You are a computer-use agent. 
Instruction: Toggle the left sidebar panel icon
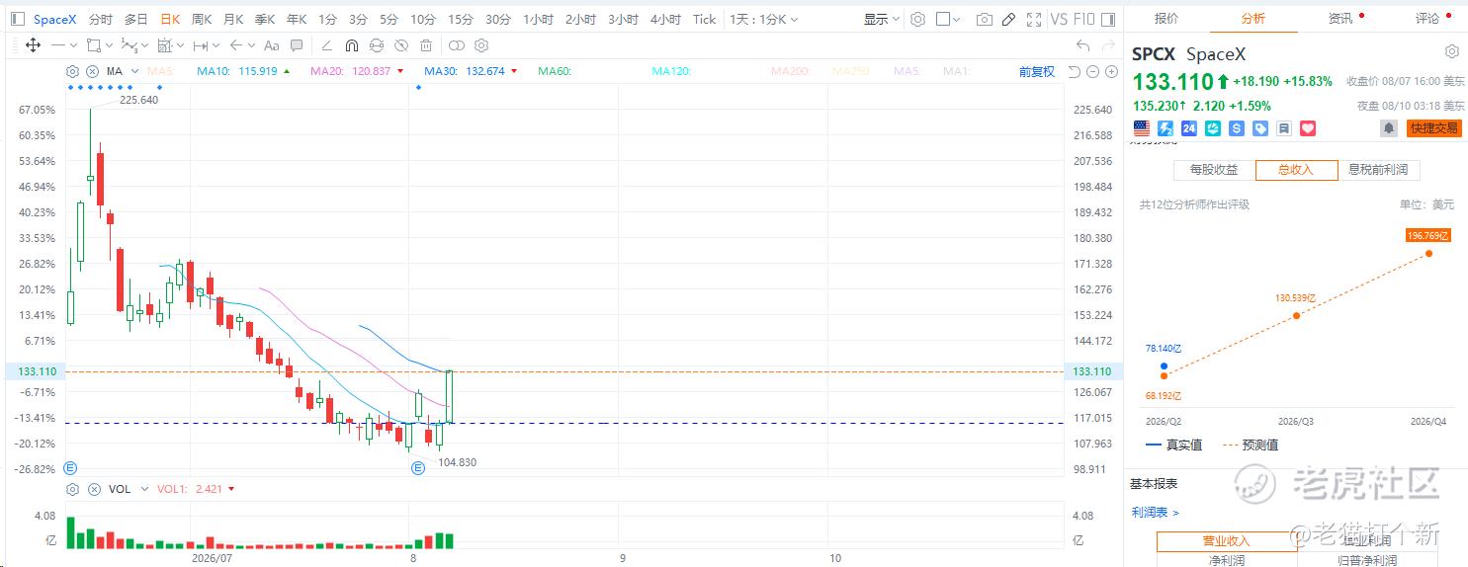[x=18, y=19]
